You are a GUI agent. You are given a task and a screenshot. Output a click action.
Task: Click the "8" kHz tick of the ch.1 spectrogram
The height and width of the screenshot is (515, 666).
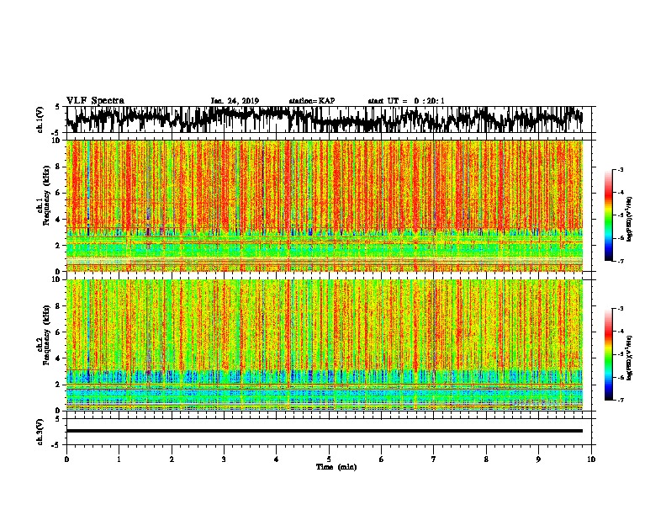click(58, 167)
